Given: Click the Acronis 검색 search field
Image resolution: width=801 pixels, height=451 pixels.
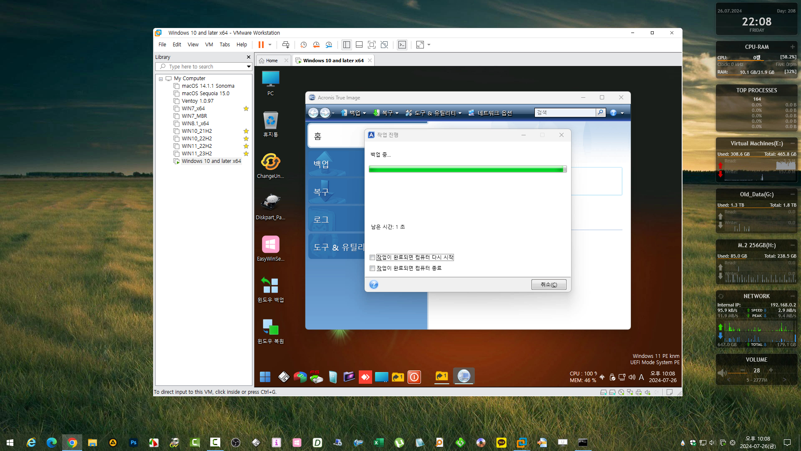Looking at the screenshot, I should click(565, 112).
